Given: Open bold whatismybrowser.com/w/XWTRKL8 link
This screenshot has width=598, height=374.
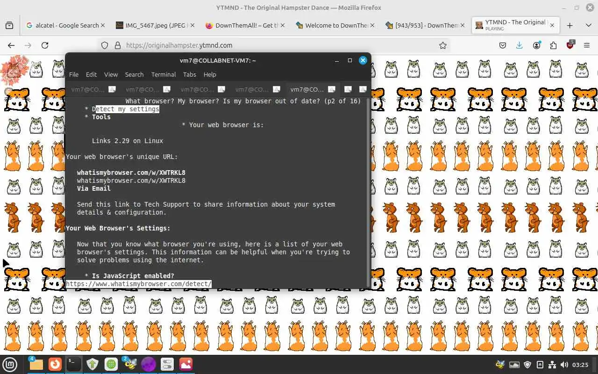Looking at the screenshot, I should point(131,173).
